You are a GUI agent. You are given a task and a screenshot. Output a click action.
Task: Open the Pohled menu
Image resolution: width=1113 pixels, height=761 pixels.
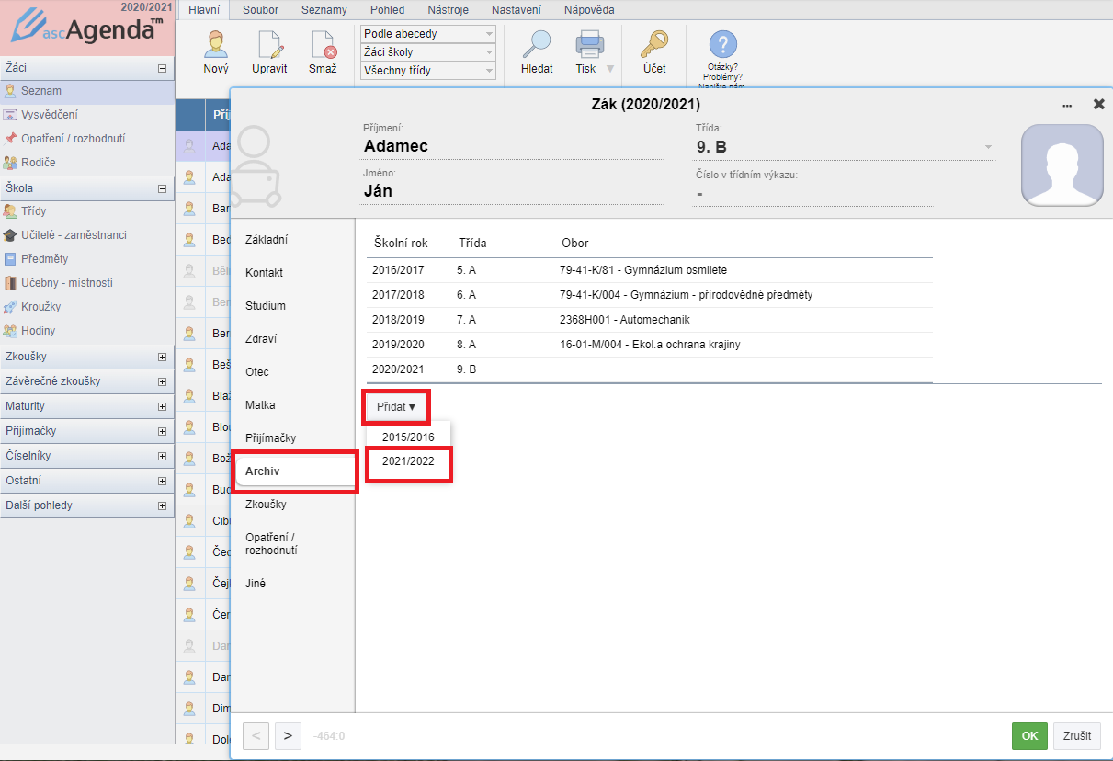(387, 10)
